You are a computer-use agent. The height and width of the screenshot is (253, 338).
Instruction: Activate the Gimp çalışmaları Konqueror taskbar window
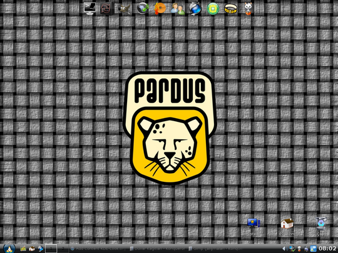pyautogui.click(x=216, y=249)
